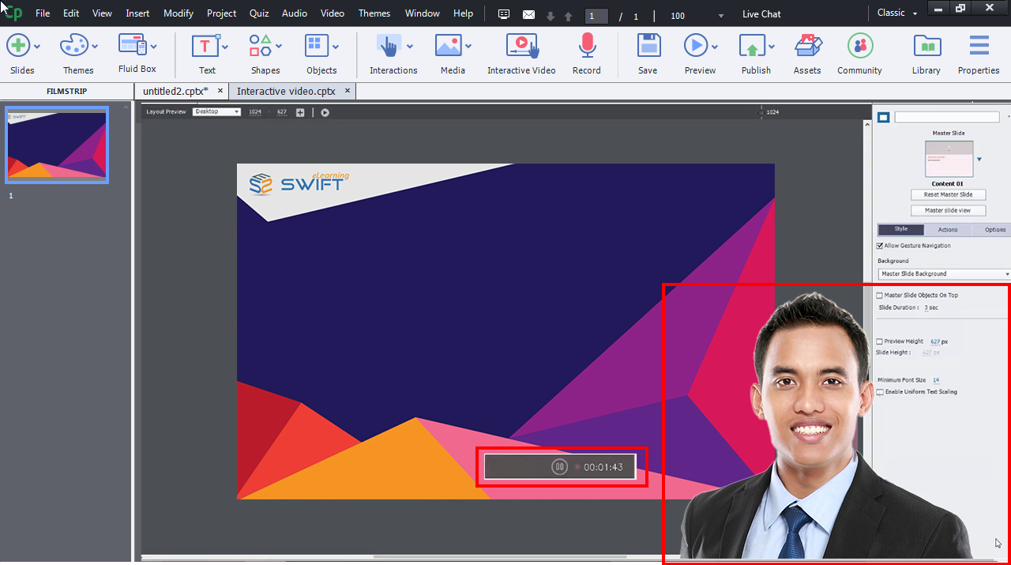Image resolution: width=1011 pixels, height=565 pixels.
Task: Enable Uniform Text Scaling
Action: tap(879, 391)
